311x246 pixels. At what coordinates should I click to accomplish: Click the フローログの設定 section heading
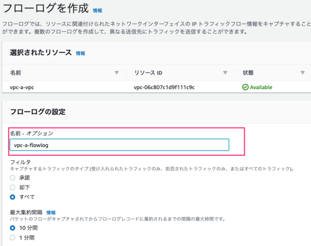[38, 112]
